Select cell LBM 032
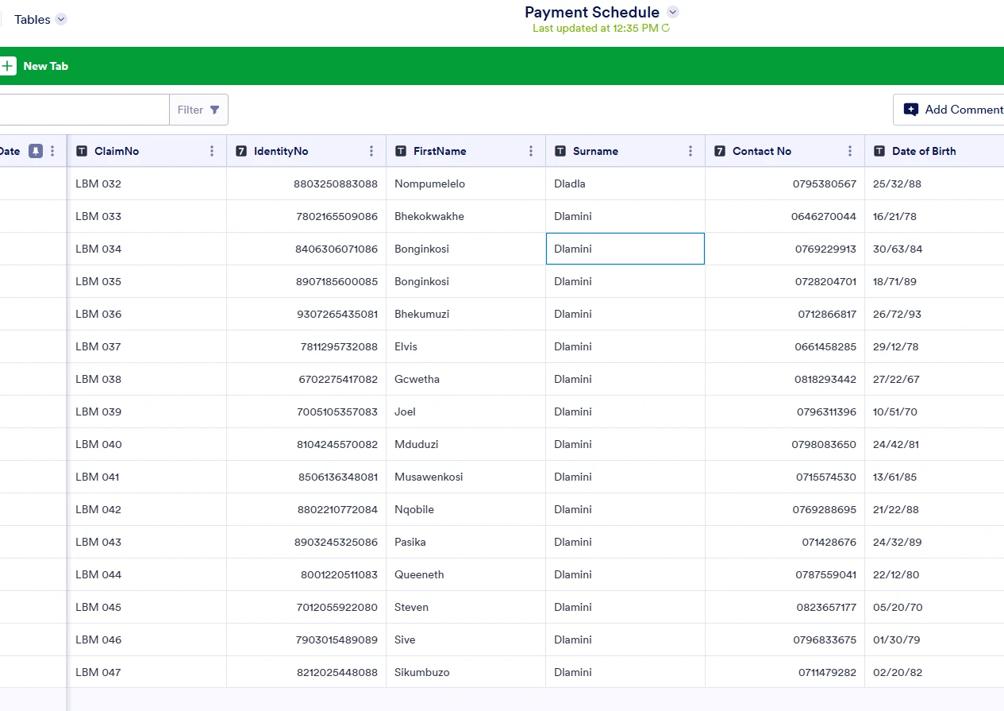Image resolution: width=1004 pixels, height=711 pixels. point(147,184)
